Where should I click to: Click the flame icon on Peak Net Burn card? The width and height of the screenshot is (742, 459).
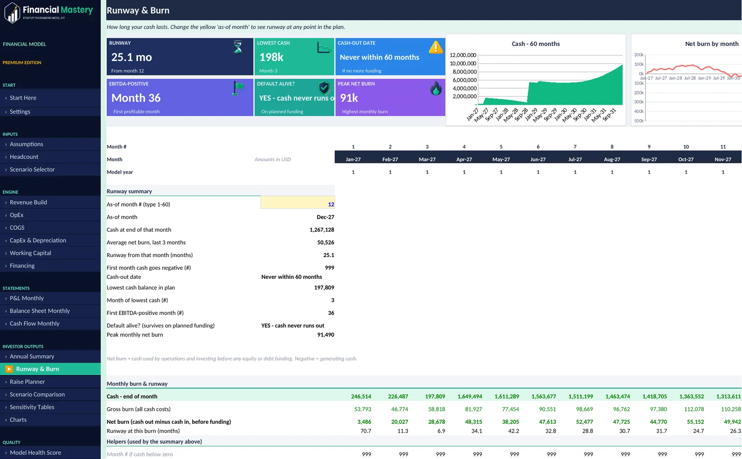coord(436,88)
